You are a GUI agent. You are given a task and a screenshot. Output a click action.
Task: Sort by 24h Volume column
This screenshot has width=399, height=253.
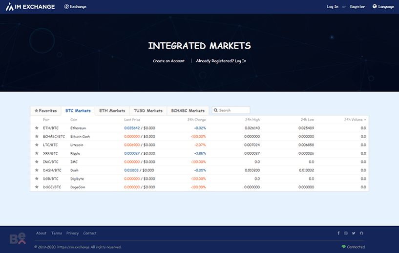pyautogui.click(x=355, y=120)
